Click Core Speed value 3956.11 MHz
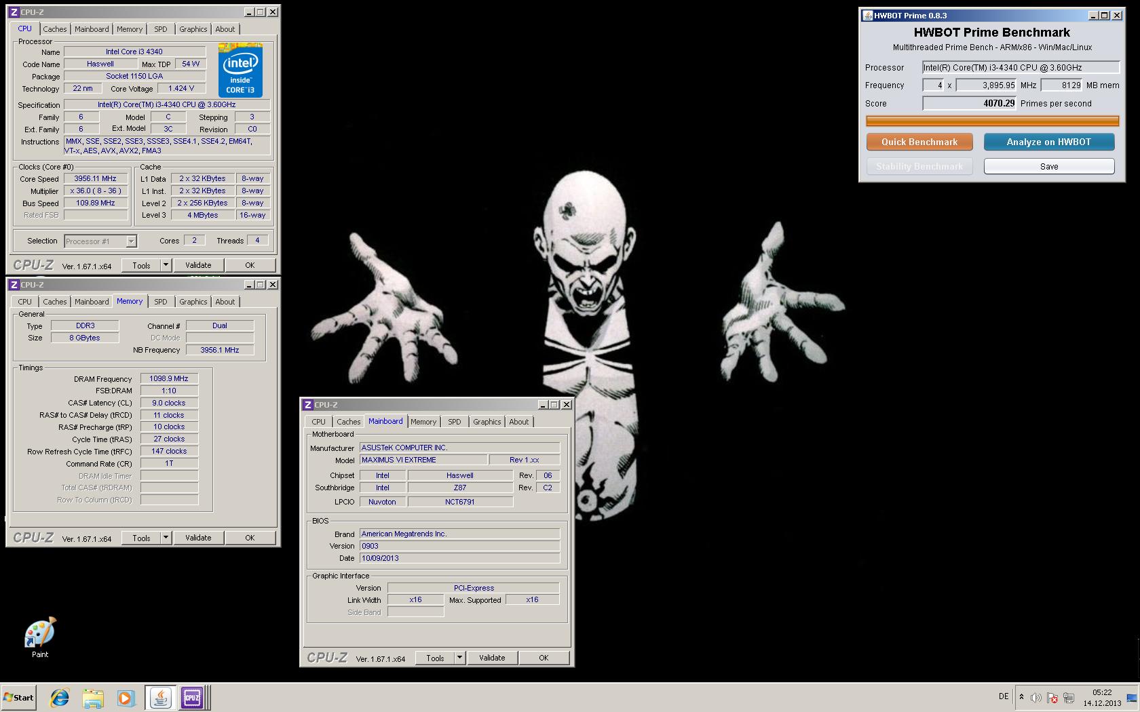Image resolution: width=1140 pixels, height=712 pixels. (96, 179)
